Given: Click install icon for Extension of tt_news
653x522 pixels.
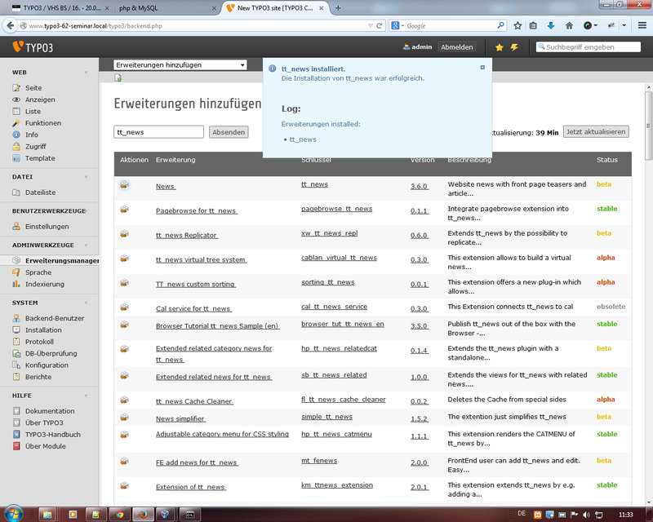Looking at the screenshot, I should 124,485.
